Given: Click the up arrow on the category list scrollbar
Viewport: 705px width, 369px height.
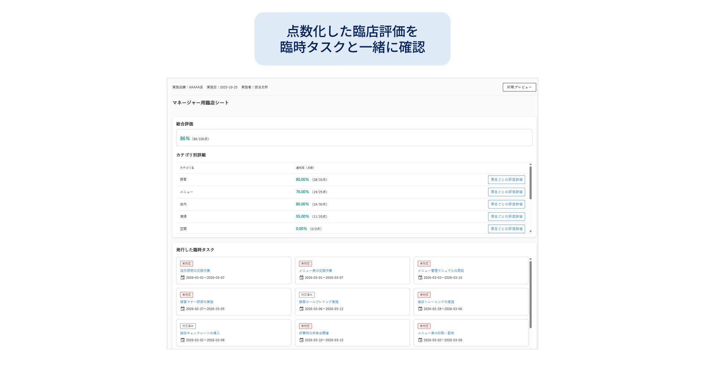Looking at the screenshot, I should (531, 164).
